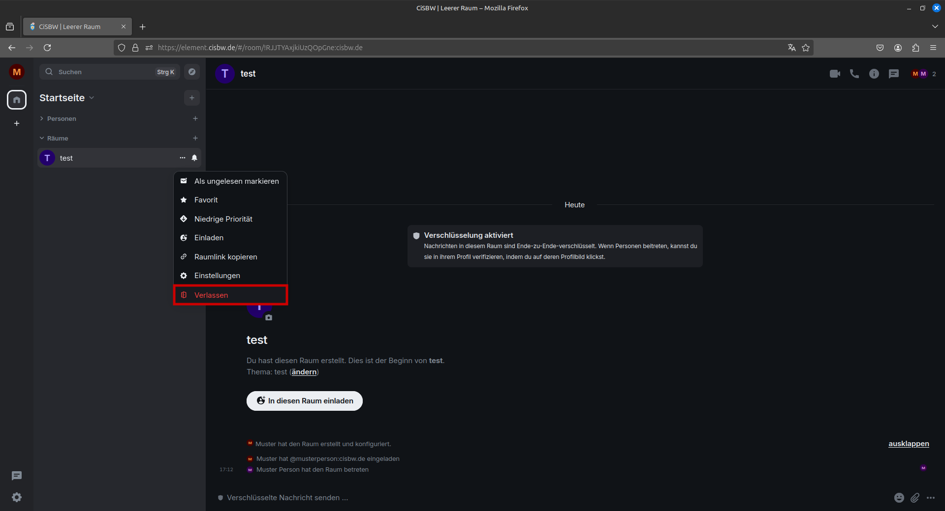Select Verlassen to leave the room

click(x=211, y=295)
